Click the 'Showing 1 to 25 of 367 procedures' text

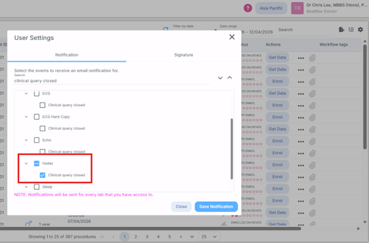pyautogui.click(x=62, y=237)
